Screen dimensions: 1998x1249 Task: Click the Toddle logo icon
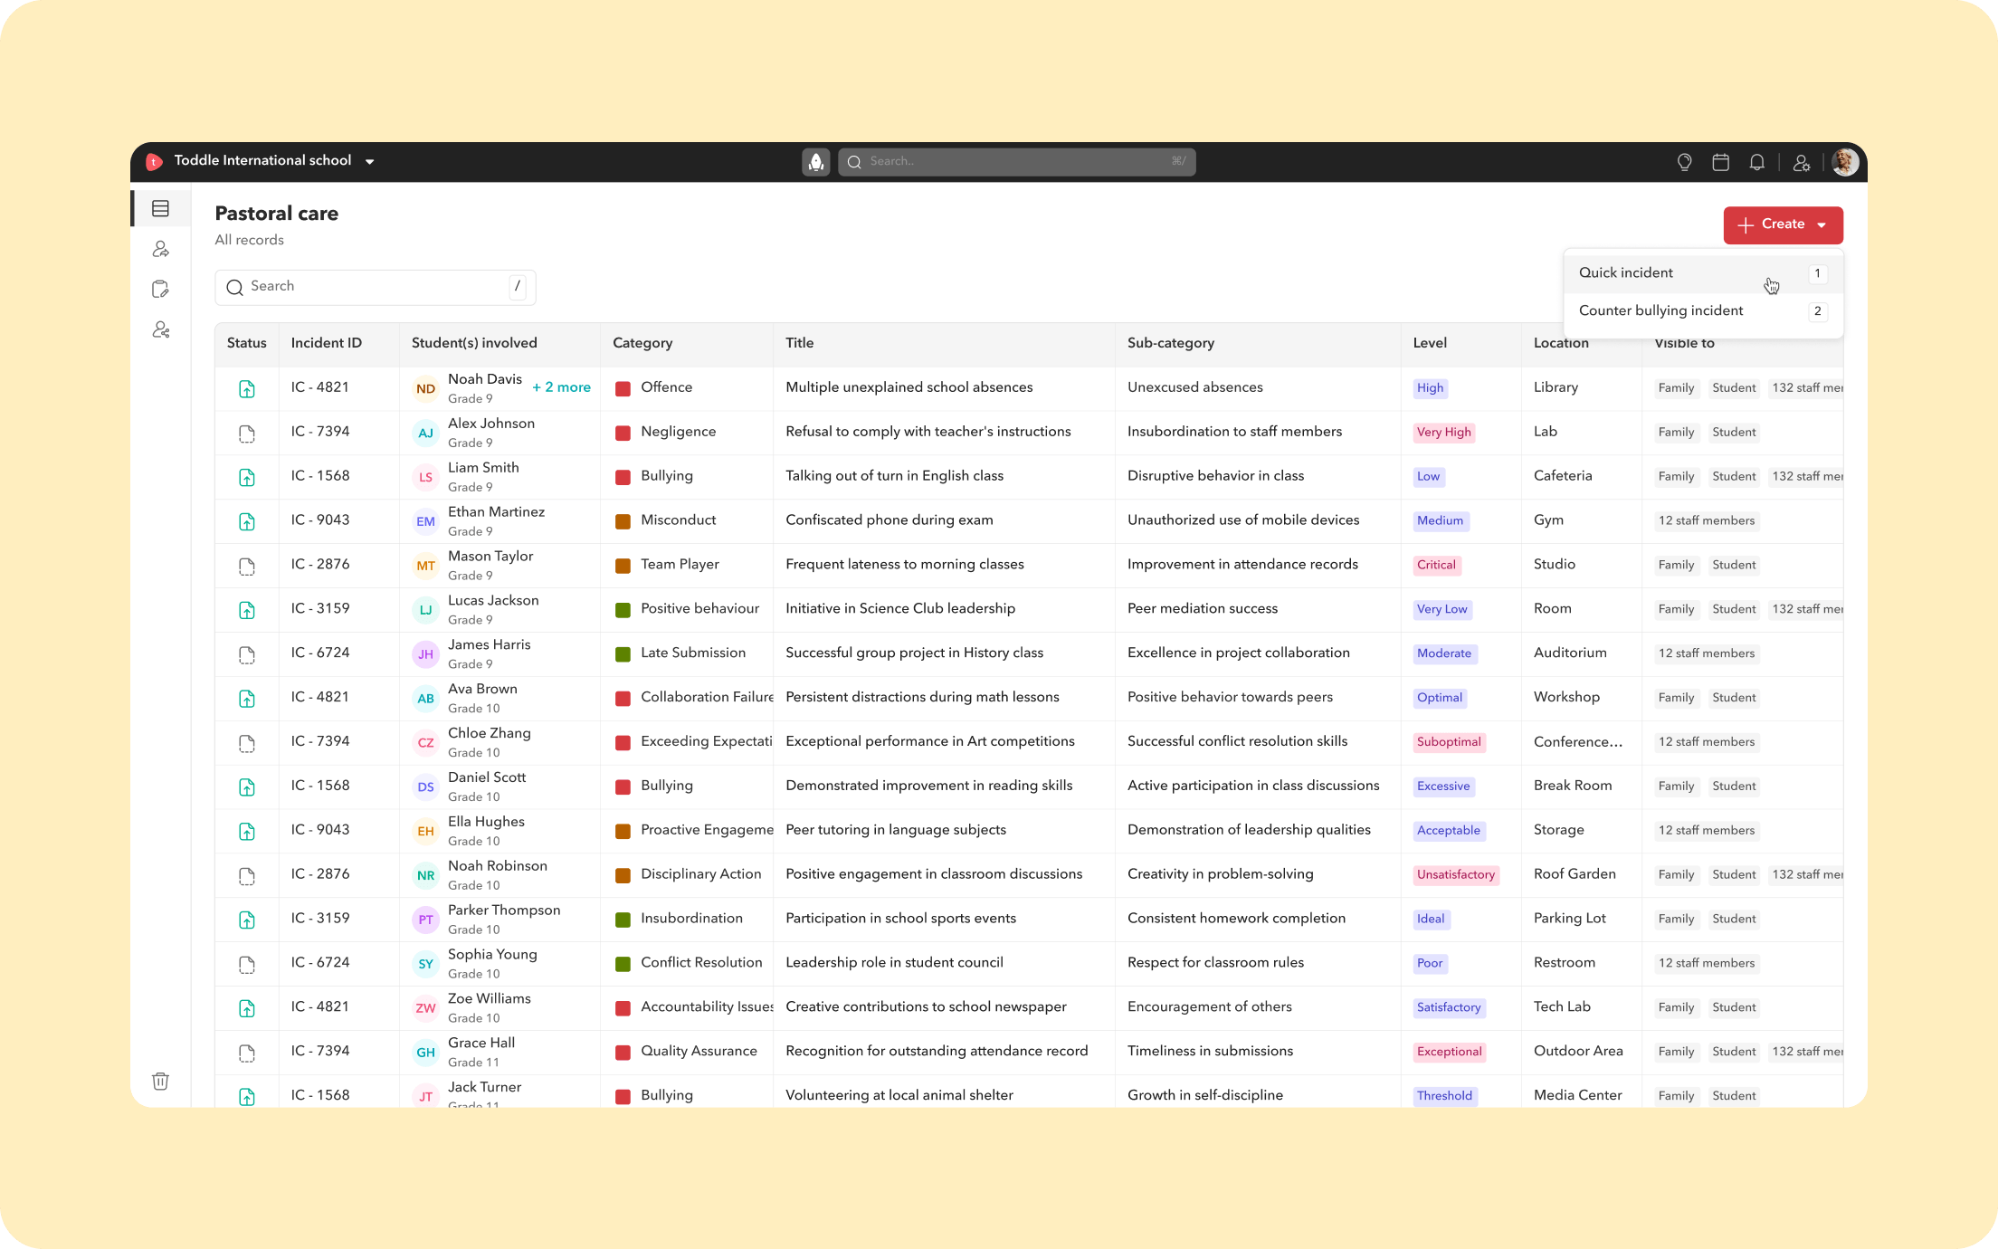tap(155, 161)
